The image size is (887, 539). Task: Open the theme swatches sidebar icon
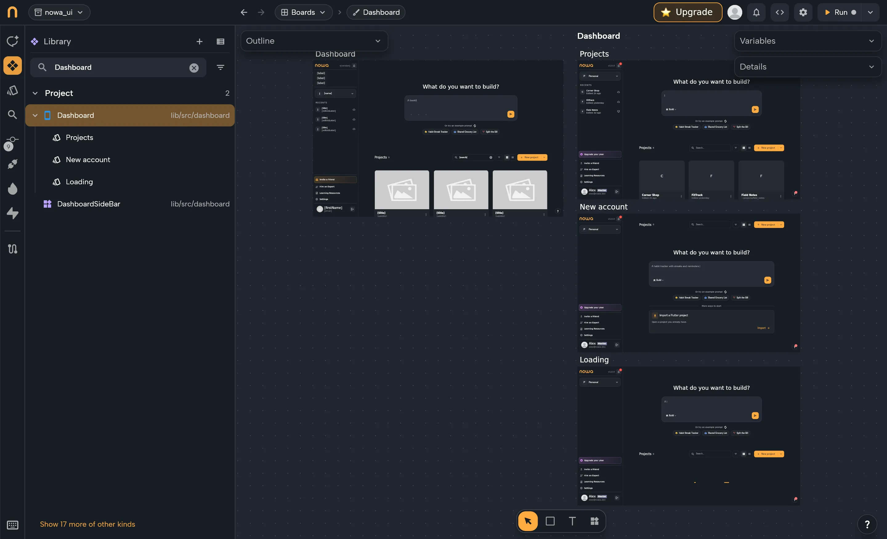coord(12,90)
